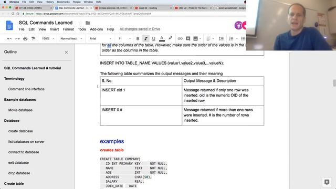Open the Bookmarks menu in macOS menu bar
The width and height of the screenshot is (336, 189).
(x=63, y=2)
